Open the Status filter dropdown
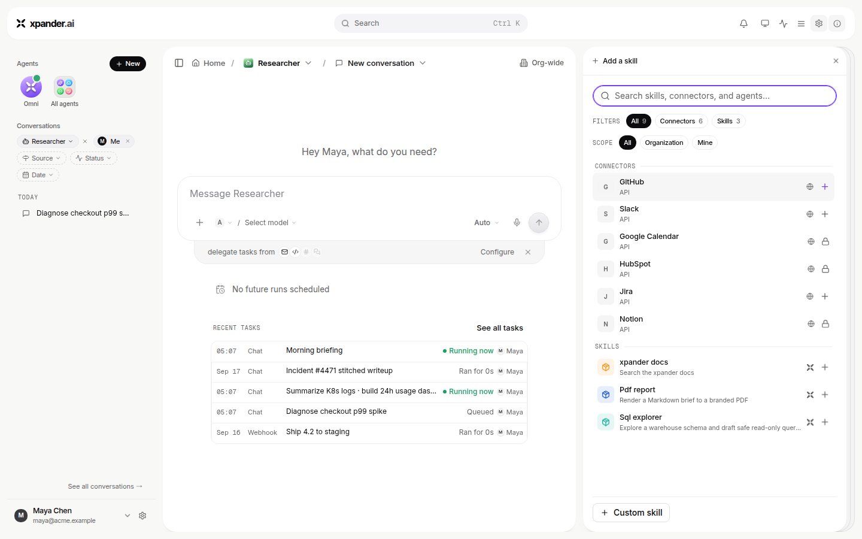The width and height of the screenshot is (862, 539). point(93,158)
